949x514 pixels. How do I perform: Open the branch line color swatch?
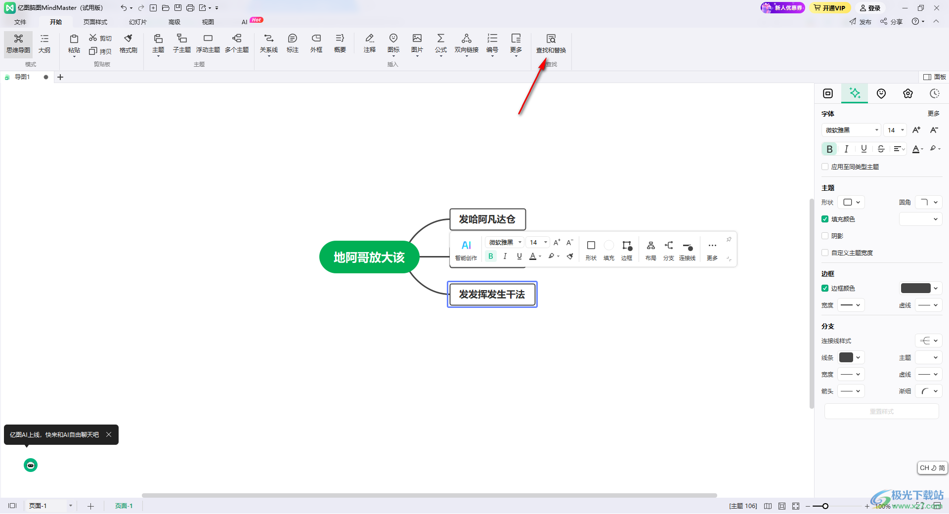click(x=851, y=357)
